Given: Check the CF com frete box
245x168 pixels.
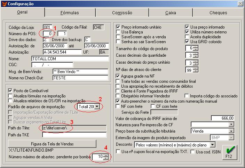Looking at the screenshot, I should click(x=153, y=106).
